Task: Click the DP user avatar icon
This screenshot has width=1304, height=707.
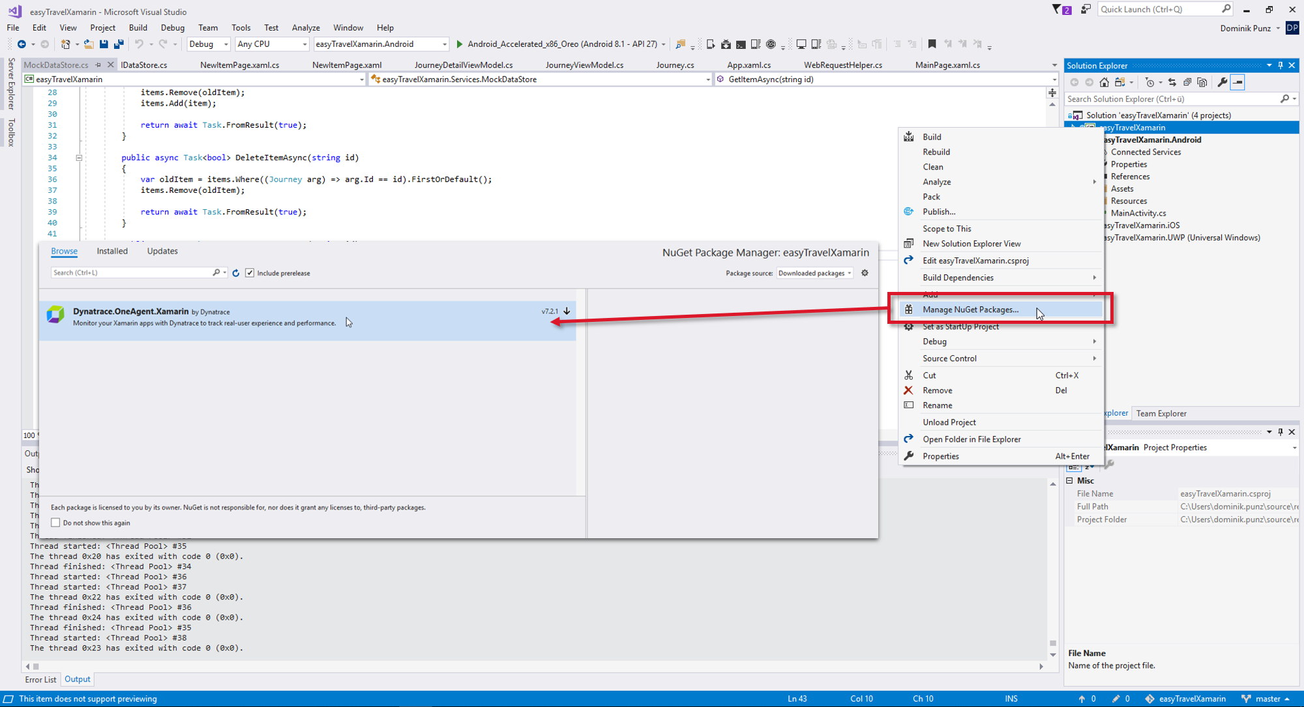Action: [x=1292, y=28]
